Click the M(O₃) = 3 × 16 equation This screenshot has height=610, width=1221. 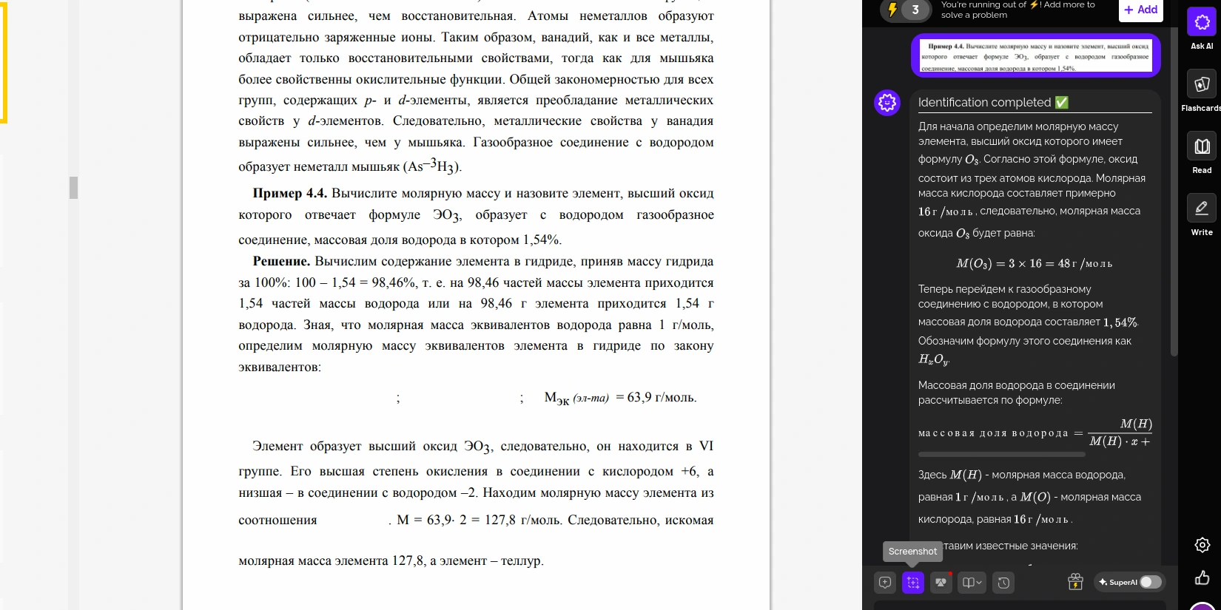point(1035,263)
